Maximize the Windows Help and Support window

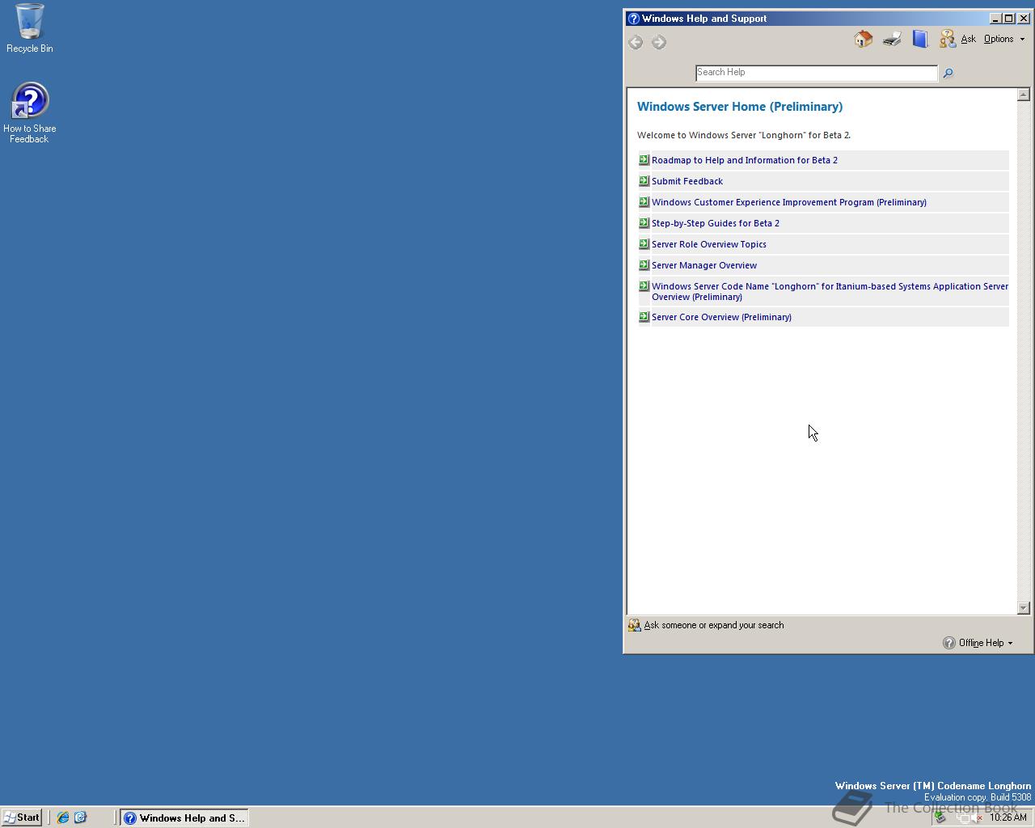point(1009,19)
